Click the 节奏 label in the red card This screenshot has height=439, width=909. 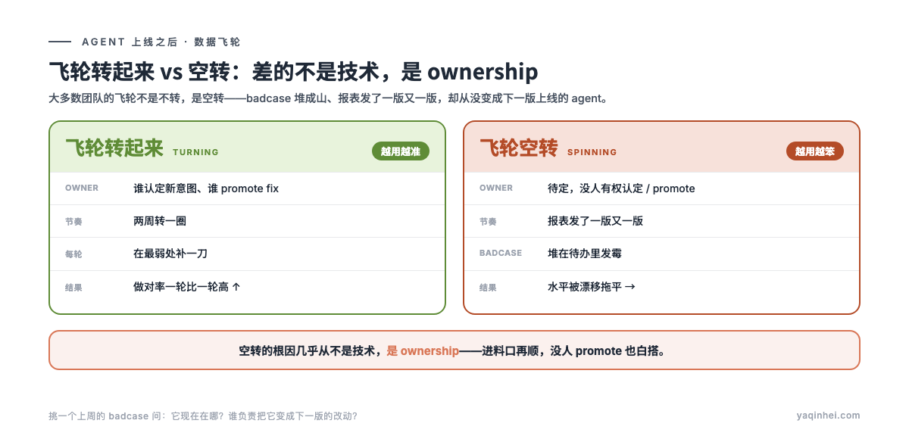[488, 222]
